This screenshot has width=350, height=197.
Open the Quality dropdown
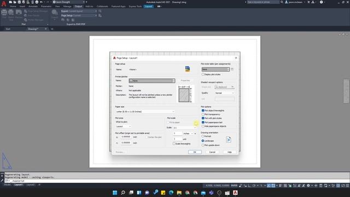(225, 93)
